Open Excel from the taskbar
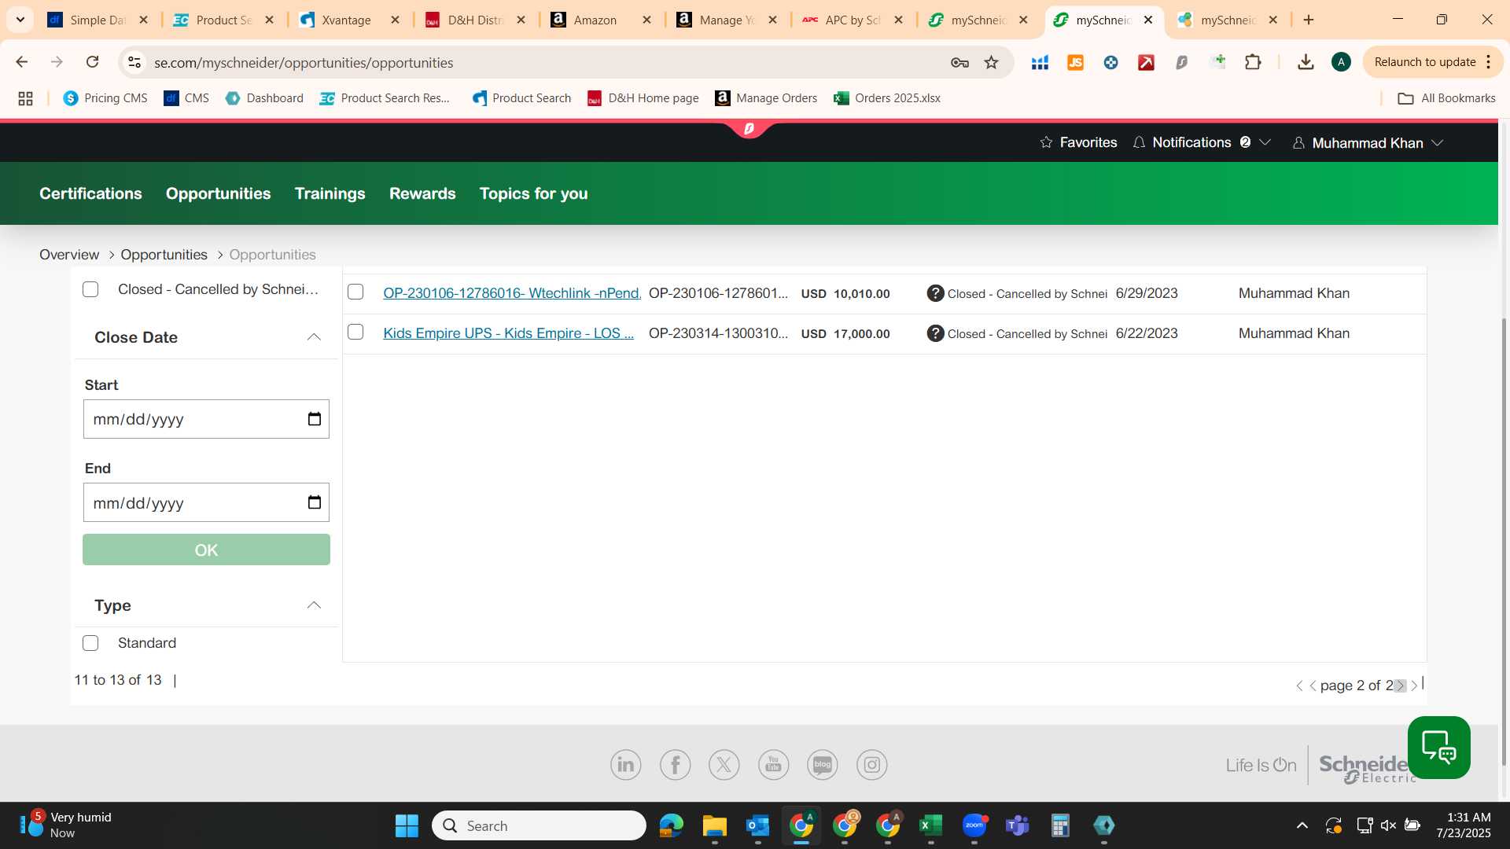 tap(931, 825)
